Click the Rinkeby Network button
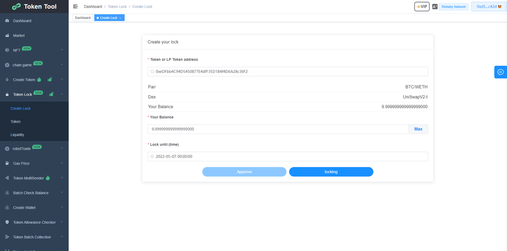507x251 pixels. [x=454, y=7]
